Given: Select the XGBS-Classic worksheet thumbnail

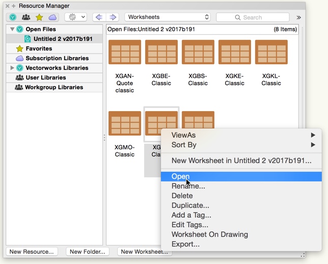Looking at the screenshot, I should point(198,52).
